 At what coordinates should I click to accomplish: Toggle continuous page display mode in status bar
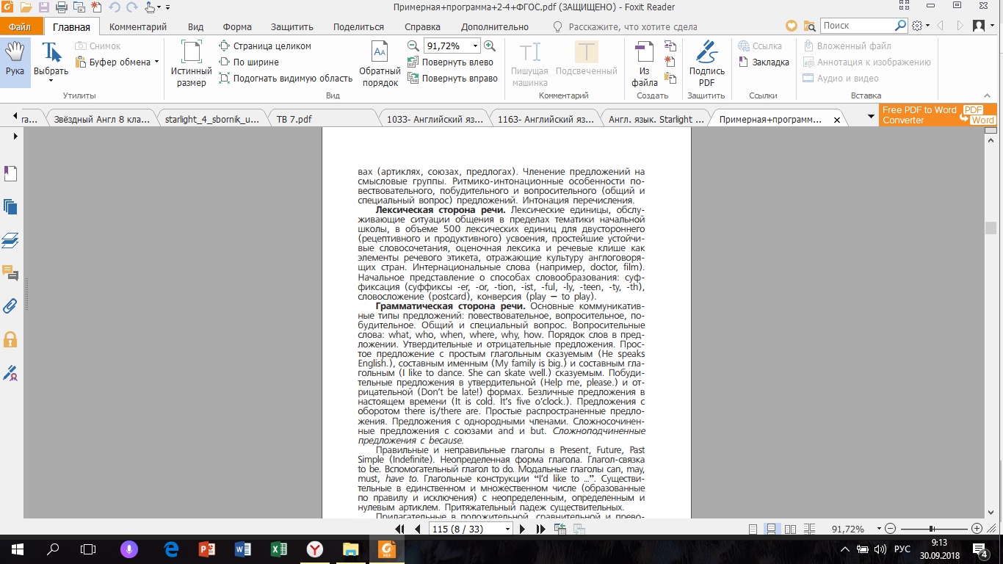(x=771, y=529)
